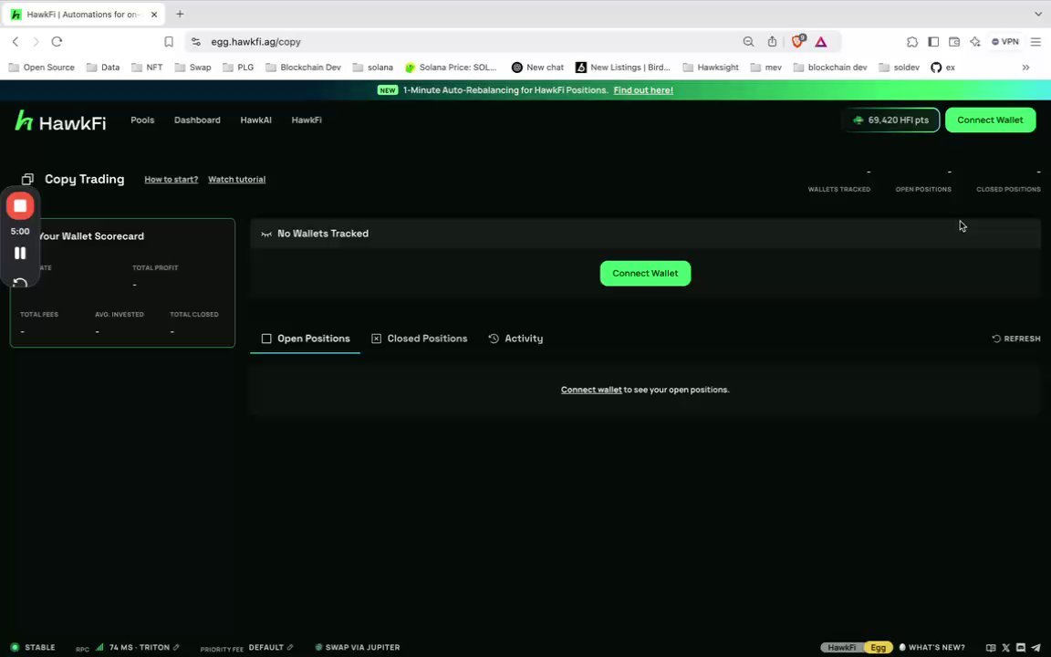The image size is (1051, 657).
Task: Select the Closed Positions tab
Action: tap(420, 339)
